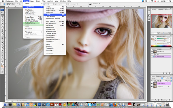Click the zoom-out icon in the Navigator
Image resolution: width=173 pixels, height=108 pixels.
click(158, 33)
